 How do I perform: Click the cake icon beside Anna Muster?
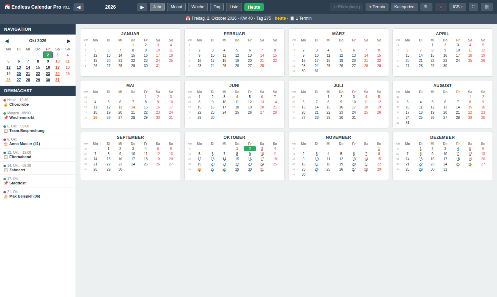[6, 144]
